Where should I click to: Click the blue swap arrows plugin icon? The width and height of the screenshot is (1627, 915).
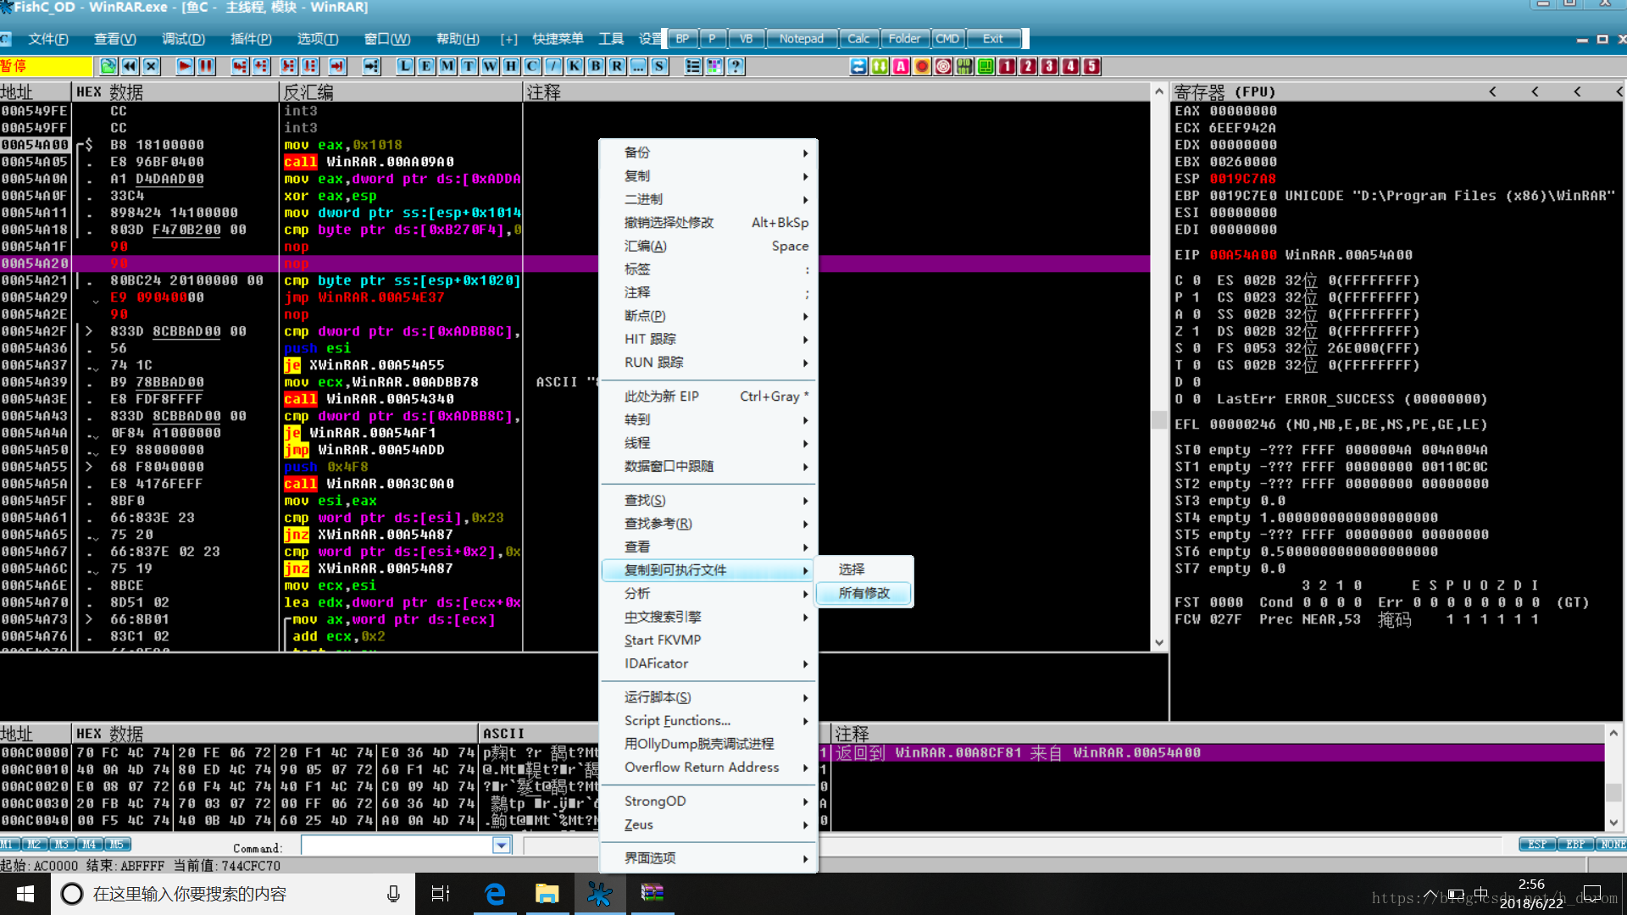point(858,66)
